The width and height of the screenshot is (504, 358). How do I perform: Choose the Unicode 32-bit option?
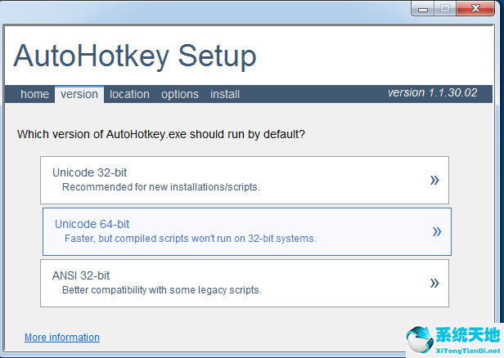pyautogui.click(x=245, y=180)
